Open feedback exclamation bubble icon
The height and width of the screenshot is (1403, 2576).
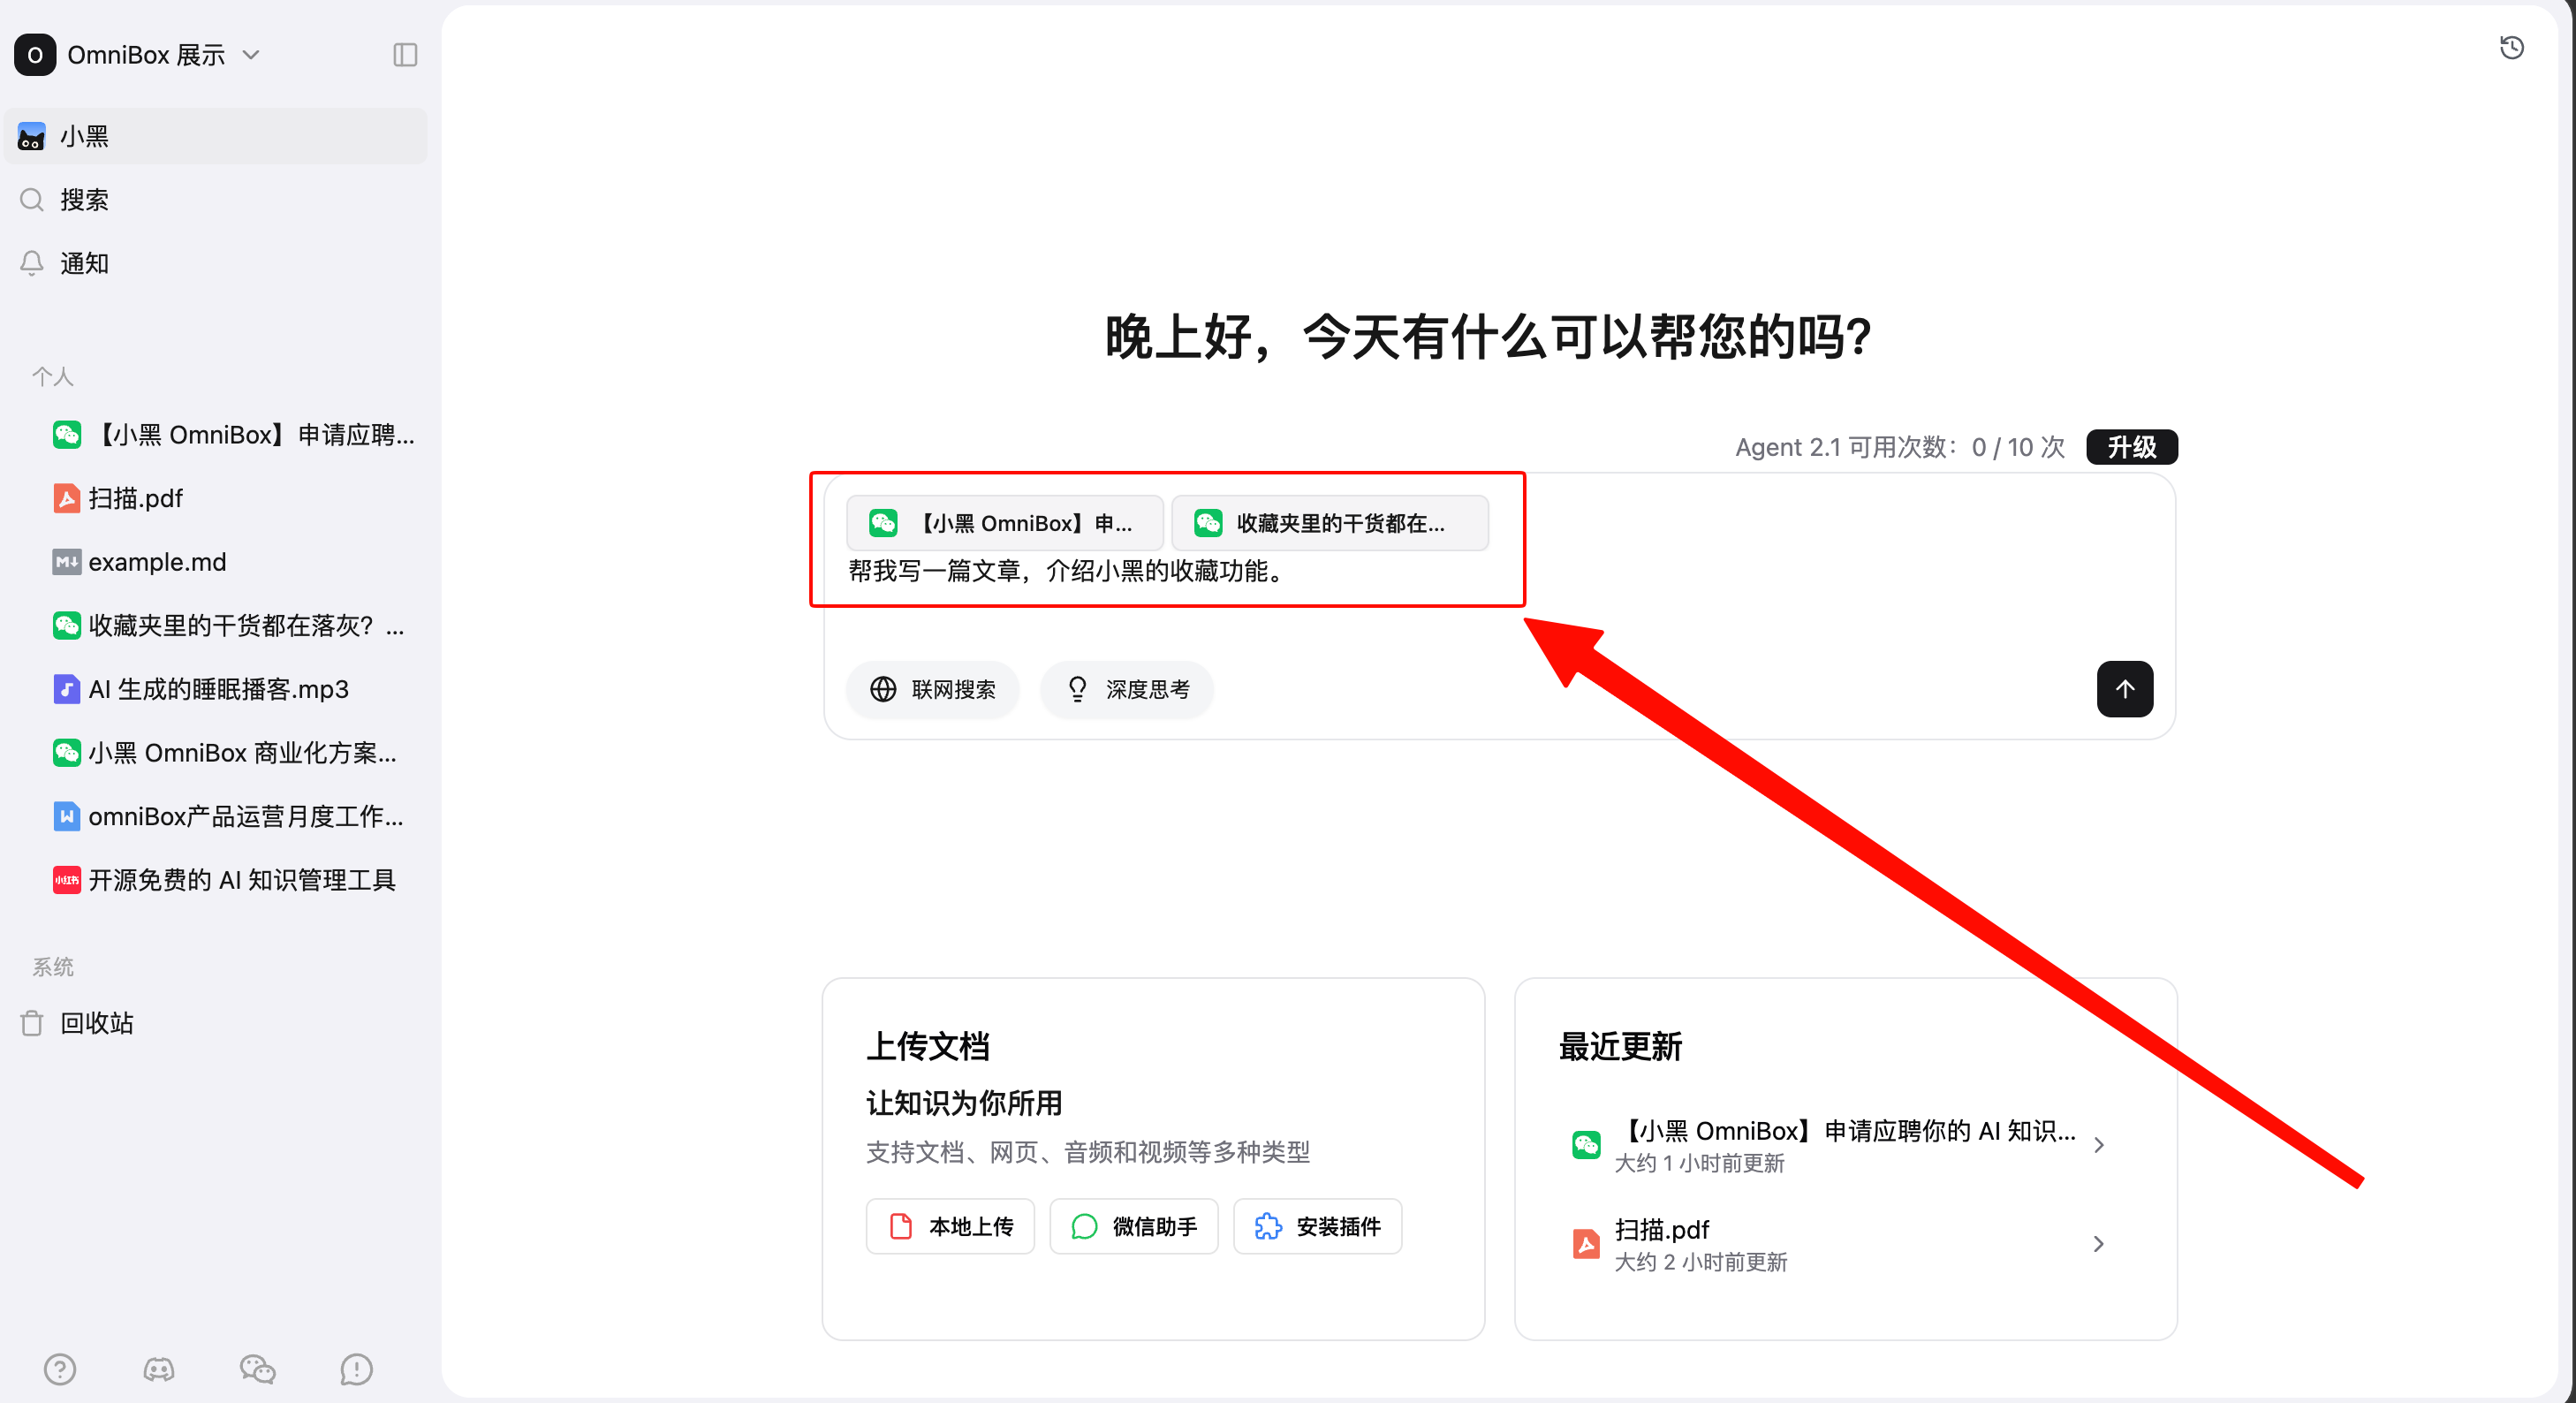[356, 1369]
